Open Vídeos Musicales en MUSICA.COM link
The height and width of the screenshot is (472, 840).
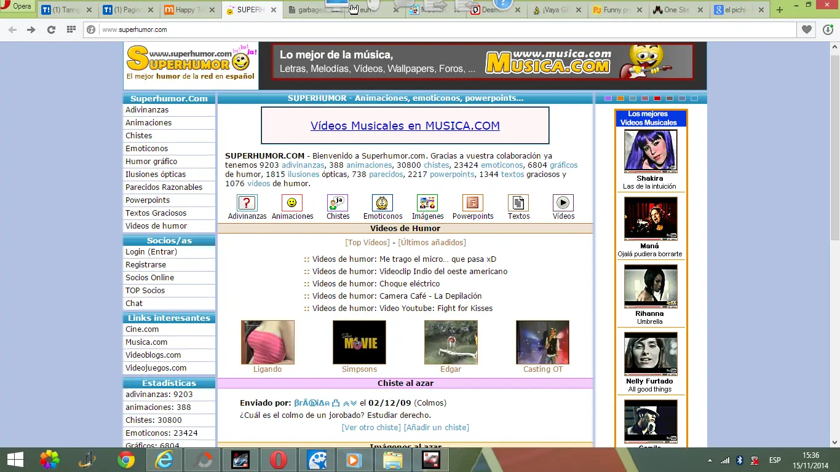point(405,126)
